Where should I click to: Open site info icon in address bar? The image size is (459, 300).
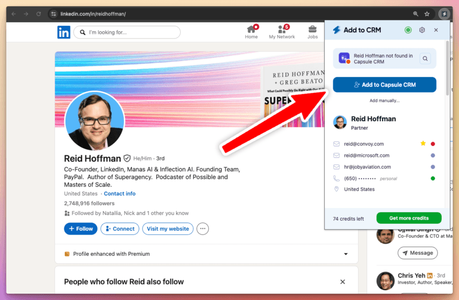click(53, 14)
